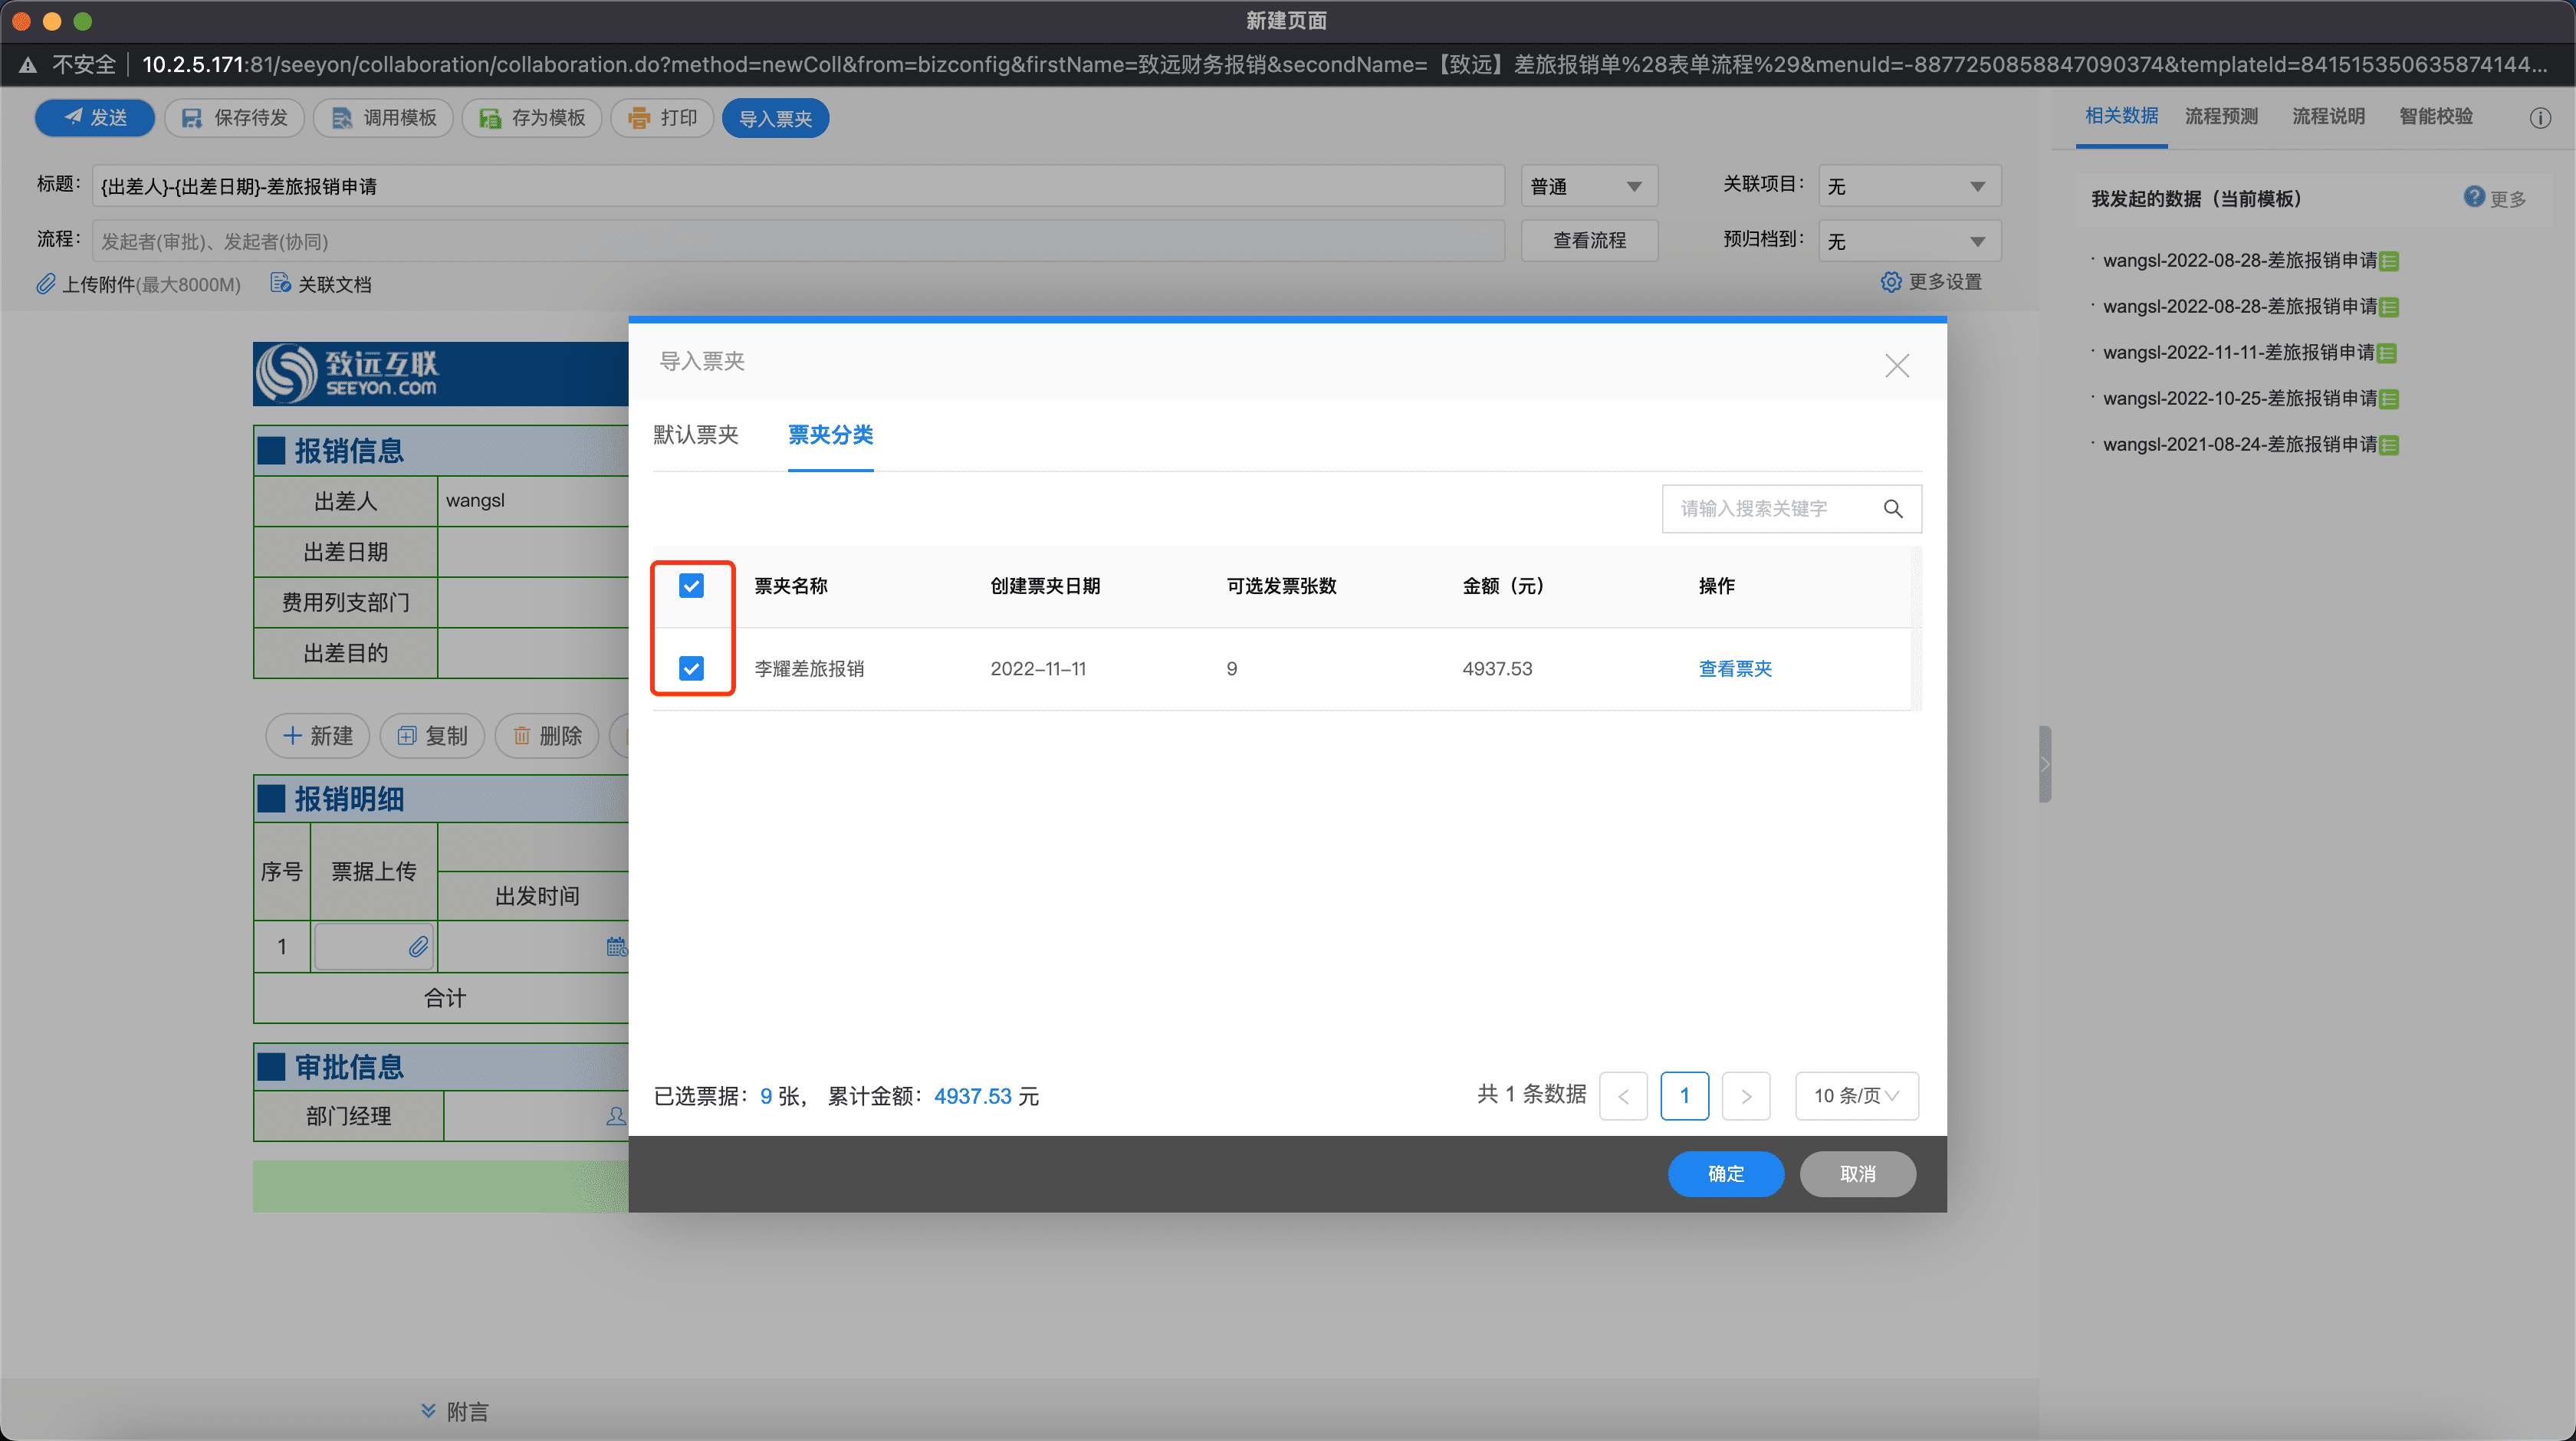Toggle the select-all header checkbox

[x=691, y=585]
